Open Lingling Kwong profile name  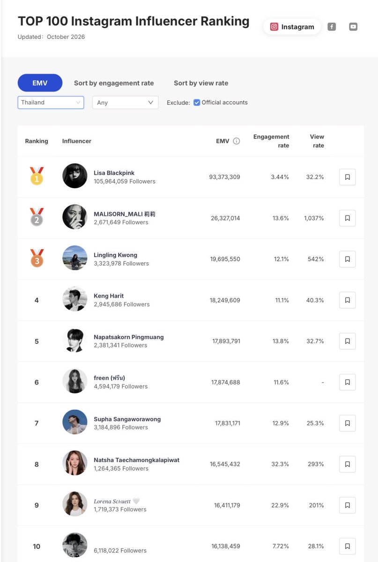[115, 255]
